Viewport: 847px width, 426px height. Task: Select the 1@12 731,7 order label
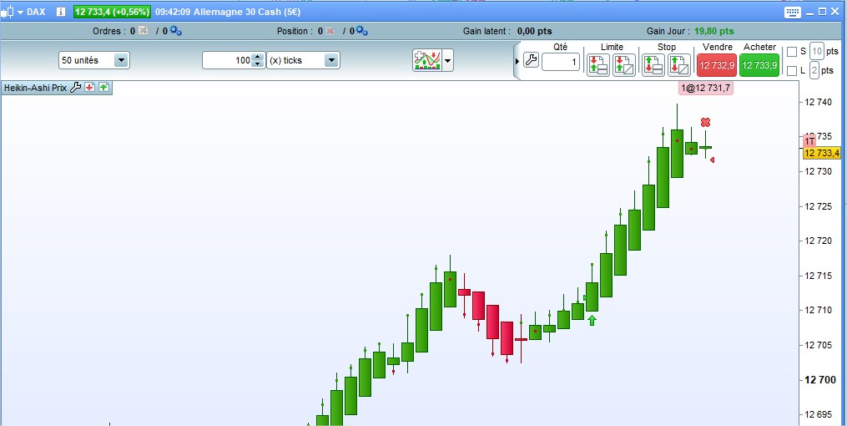(x=705, y=89)
